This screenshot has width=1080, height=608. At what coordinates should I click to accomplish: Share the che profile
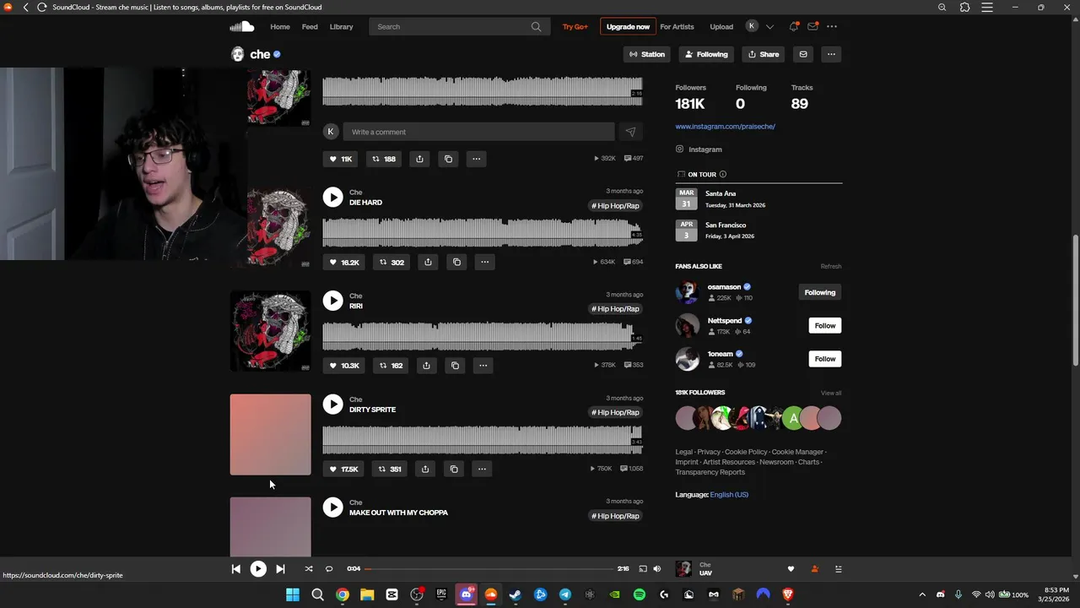pyautogui.click(x=763, y=54)
